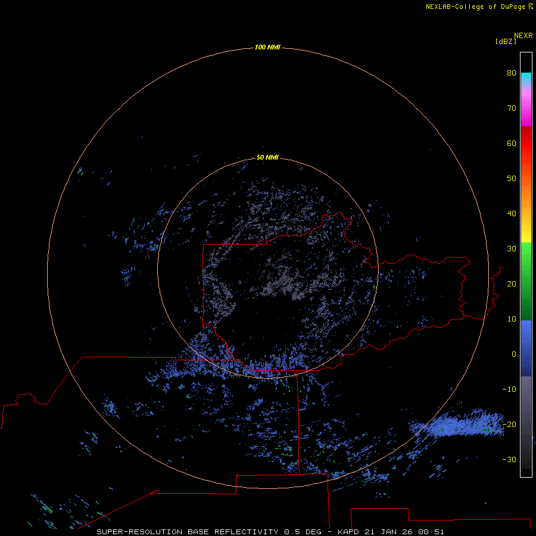Click the Super-Resolution Base Reflectivity caption
The height and width of the screenshot is (536, 536).
pyautogui.click(x=270, y=532)
